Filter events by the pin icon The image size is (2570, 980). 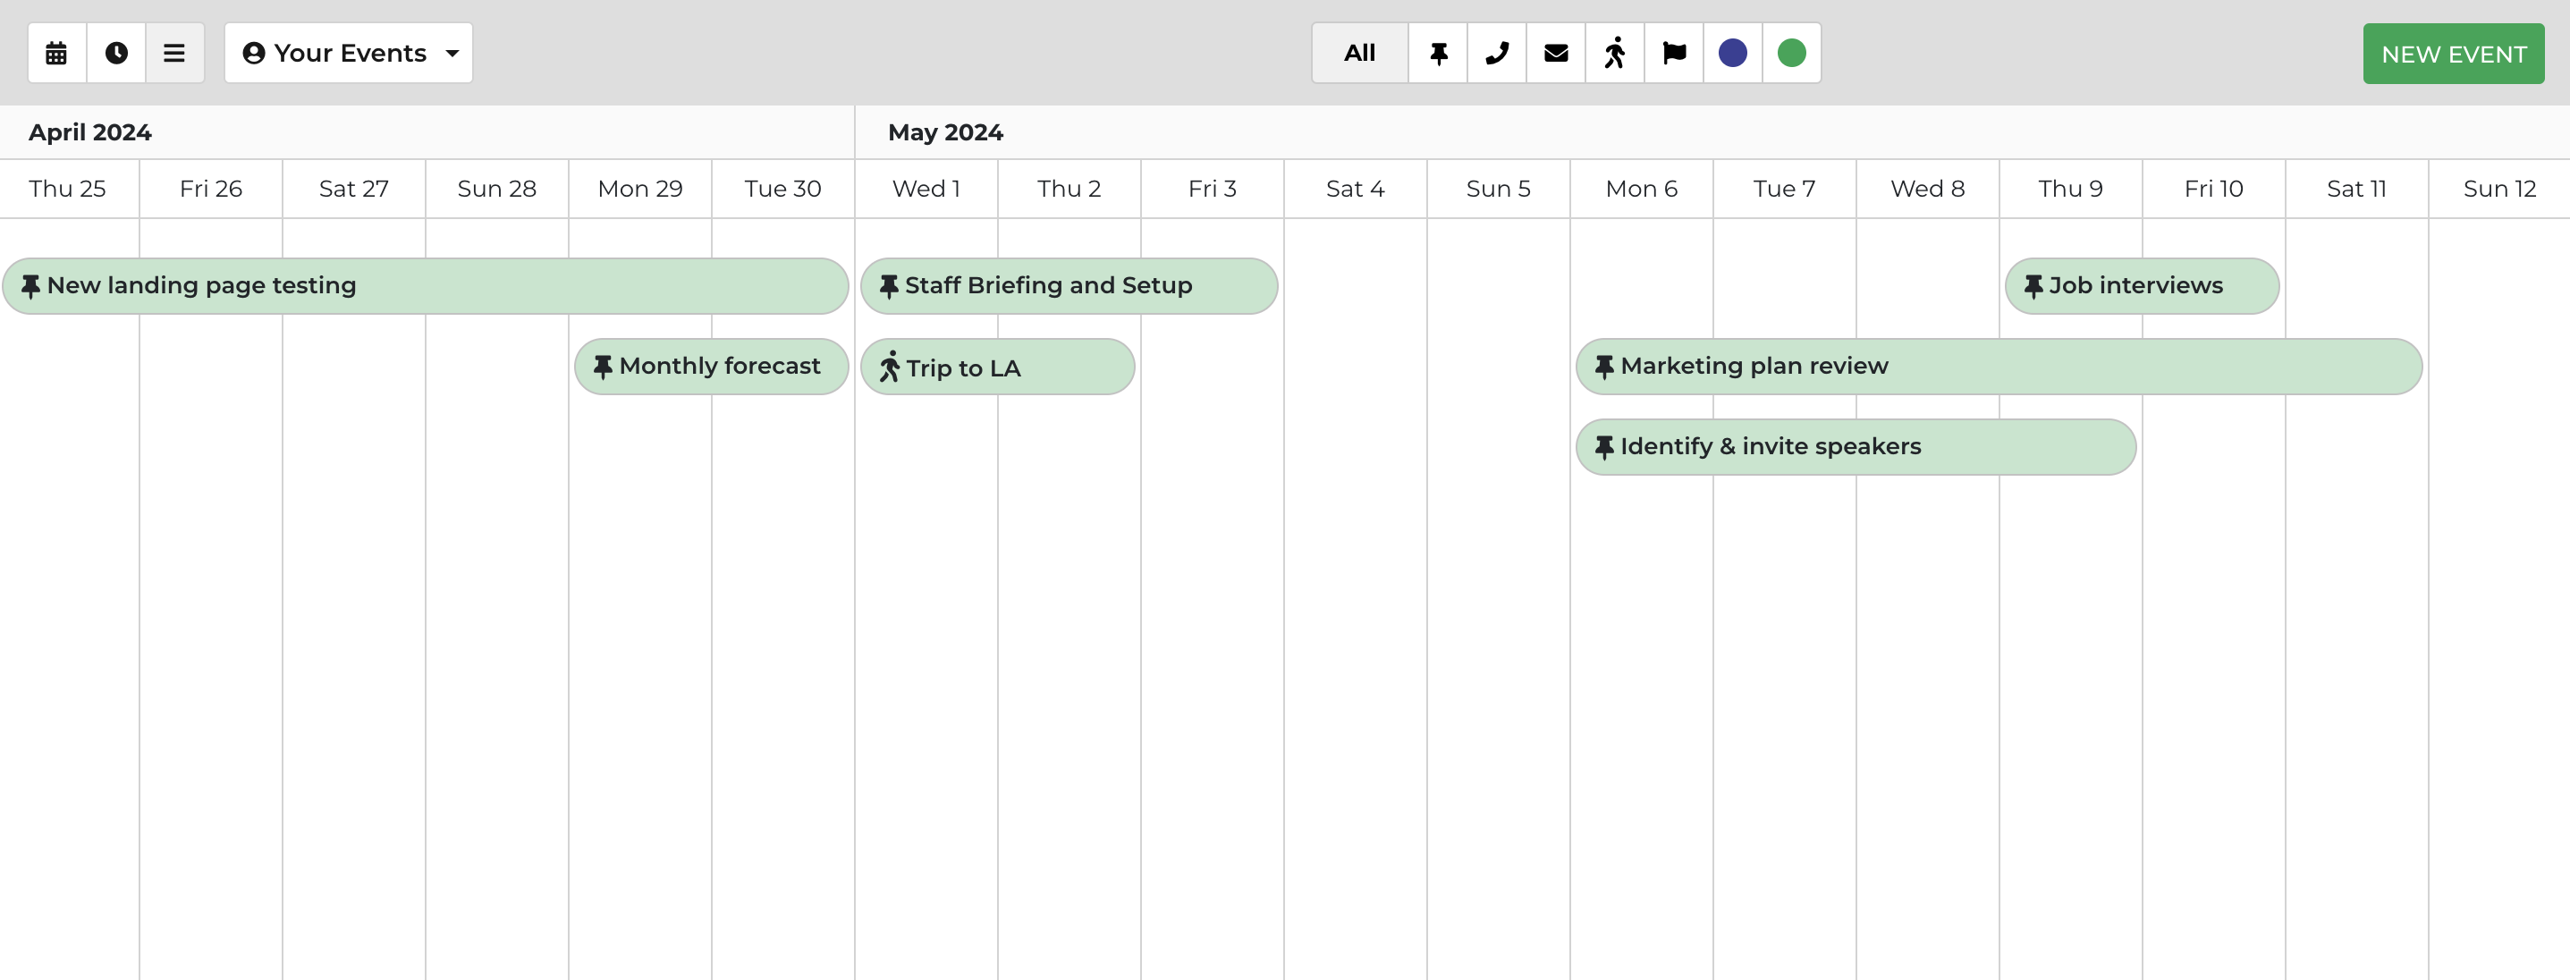(1437, 53)
